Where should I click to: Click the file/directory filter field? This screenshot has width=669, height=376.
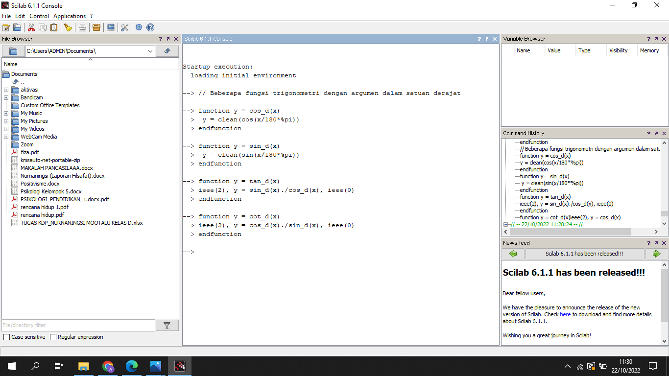coord(78,325)
